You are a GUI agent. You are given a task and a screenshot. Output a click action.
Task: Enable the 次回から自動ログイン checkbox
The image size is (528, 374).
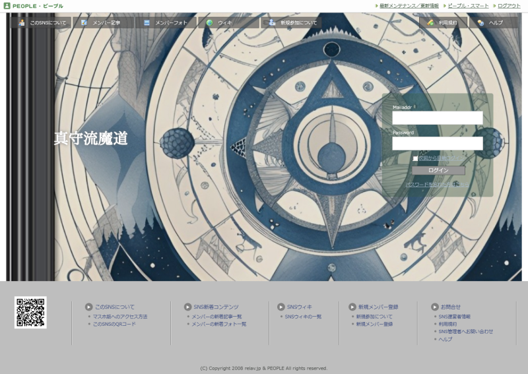(x=415, y=158)
